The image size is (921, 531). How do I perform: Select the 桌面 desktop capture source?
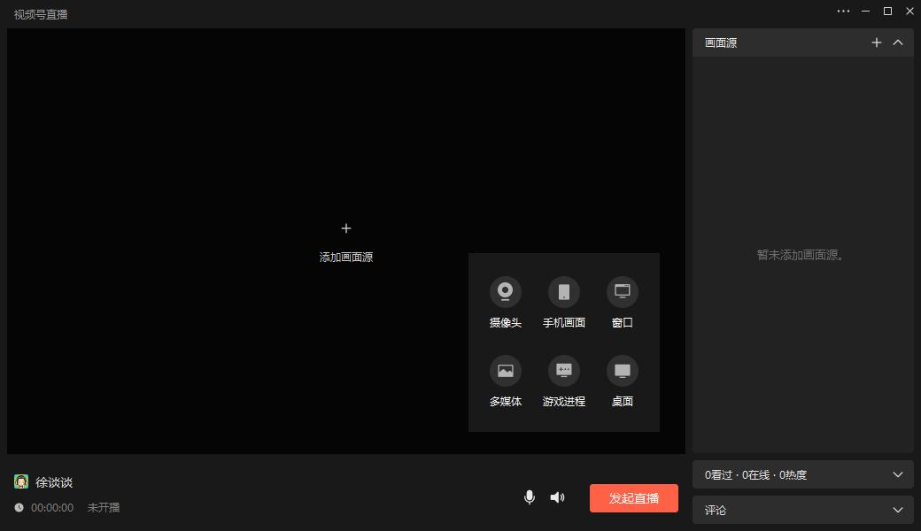pos(622,371)
